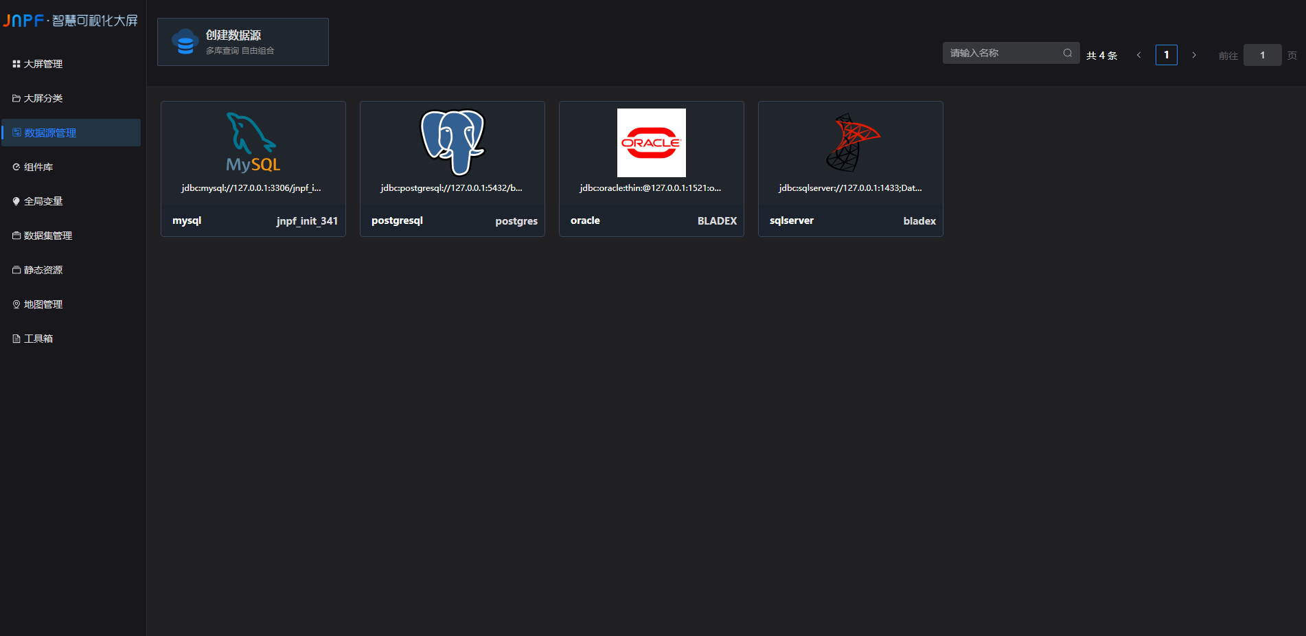Select page 1 in pagination
Viewport: 1306px width, 636px height.
click(x=1167, y=55)
